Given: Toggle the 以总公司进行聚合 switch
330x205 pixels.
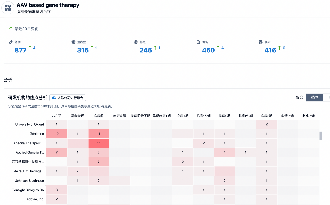Looking at the screenshot, I should (x=54, y=98).
